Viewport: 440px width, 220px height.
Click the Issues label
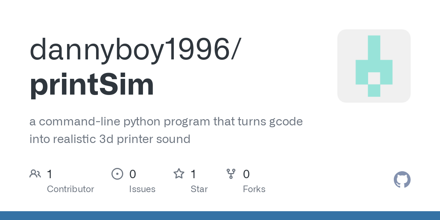[x=142, y=189]
